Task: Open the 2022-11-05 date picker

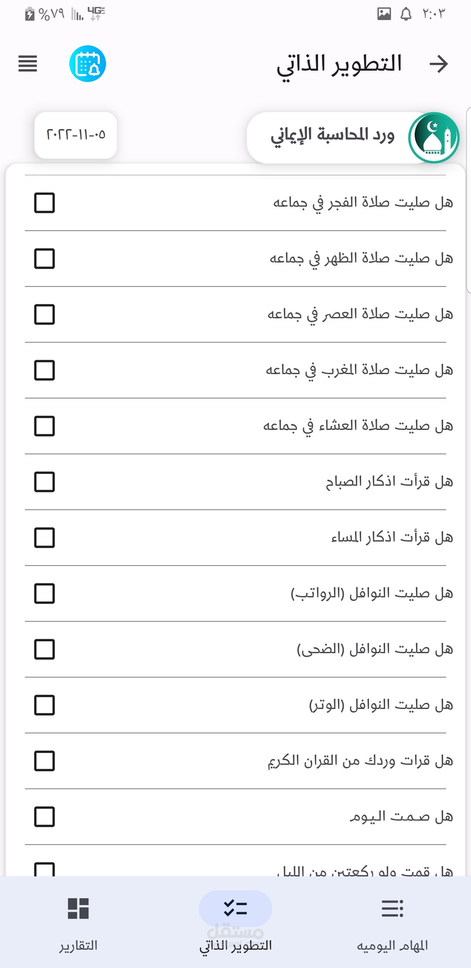Action: tap(76, 135)
